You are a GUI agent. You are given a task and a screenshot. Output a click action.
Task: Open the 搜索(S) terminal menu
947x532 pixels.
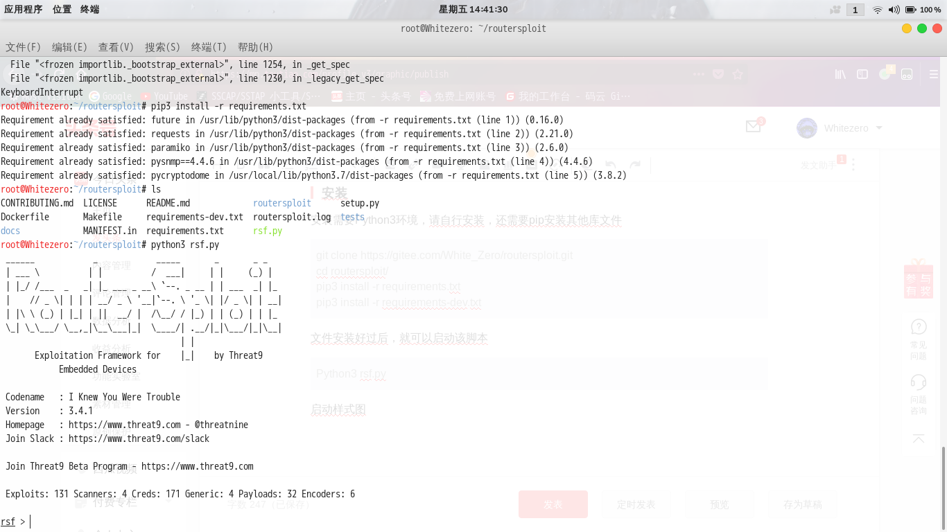point(163,47)
